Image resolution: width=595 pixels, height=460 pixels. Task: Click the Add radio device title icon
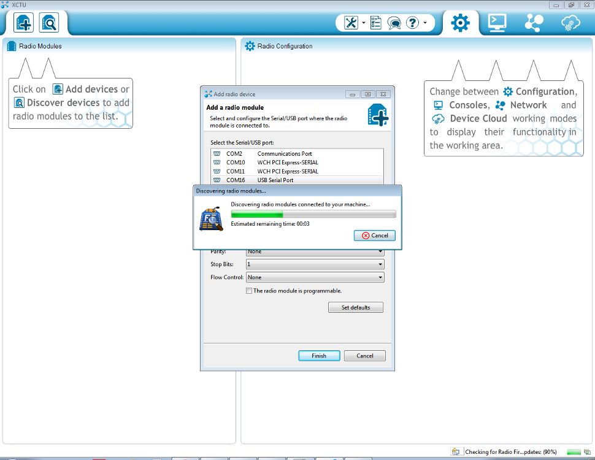(209, 94)
